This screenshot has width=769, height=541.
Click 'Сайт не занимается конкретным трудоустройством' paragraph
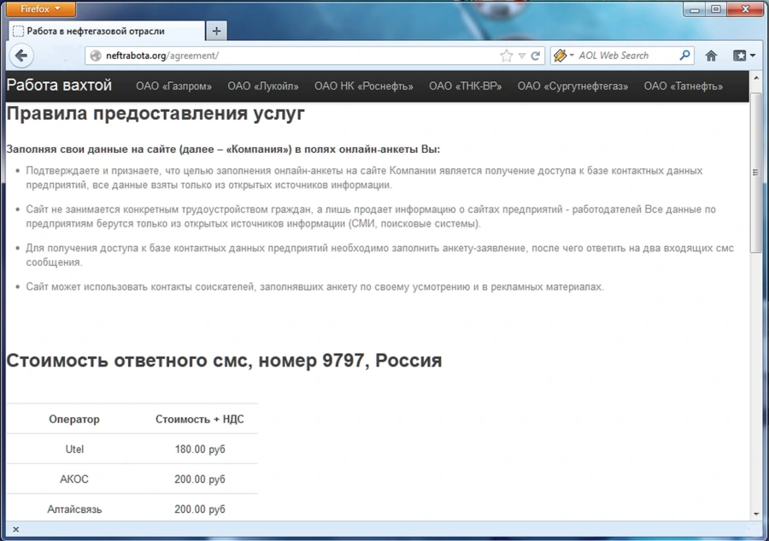click(371, 216)
